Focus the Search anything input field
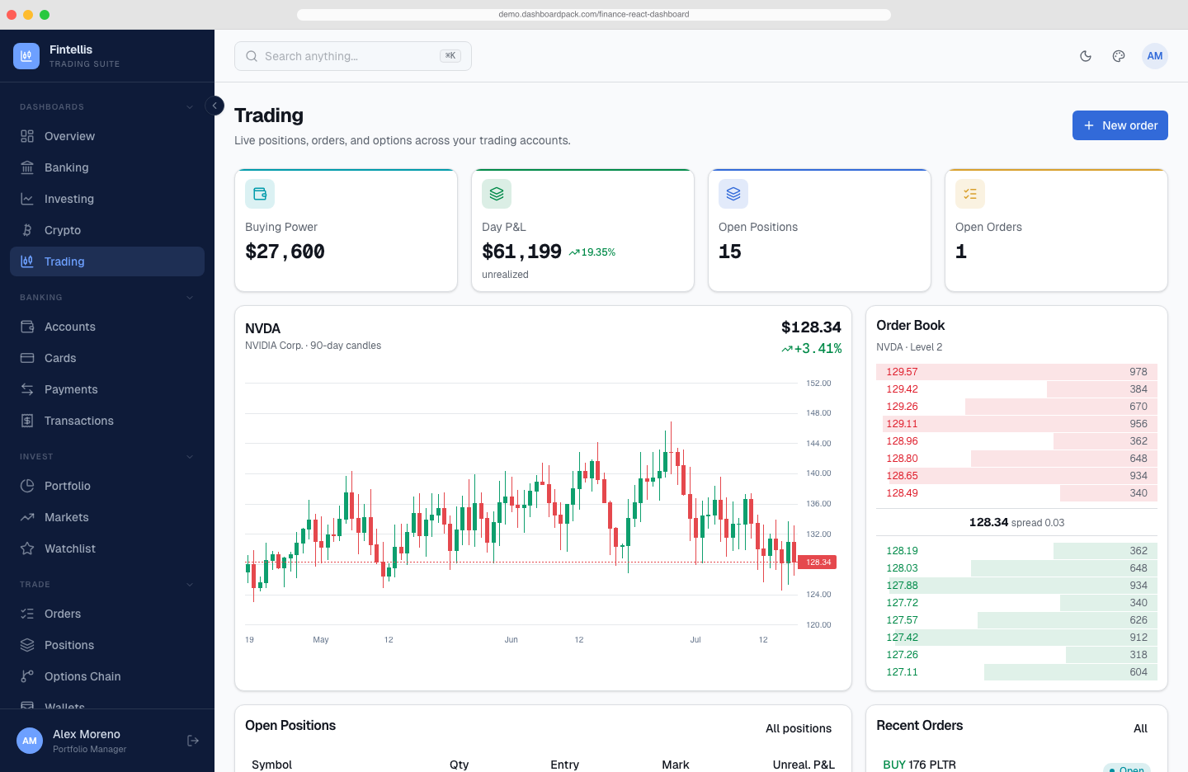This screenshot has height=772, width=1188. click(x=353, y=56)
